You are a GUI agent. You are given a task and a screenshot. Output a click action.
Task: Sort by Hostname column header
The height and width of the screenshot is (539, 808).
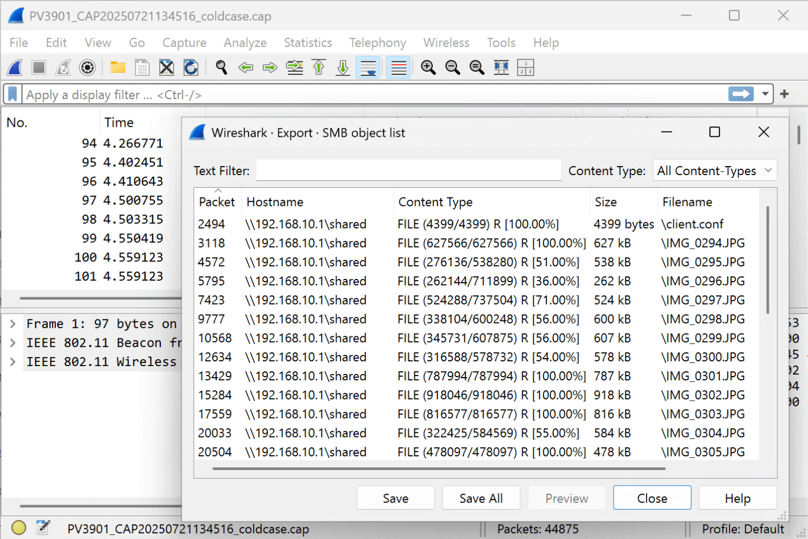[318, 202]
